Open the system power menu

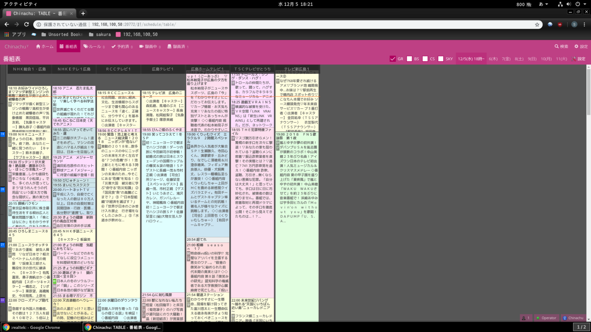coord(580,4)
